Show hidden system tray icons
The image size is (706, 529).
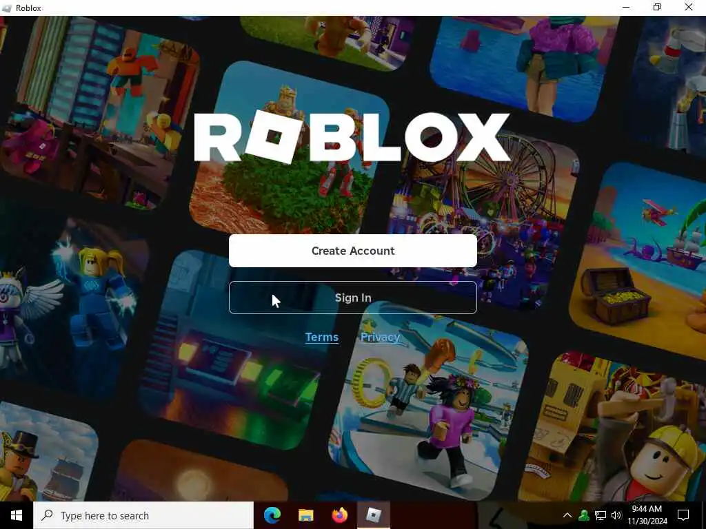[567, 515]
